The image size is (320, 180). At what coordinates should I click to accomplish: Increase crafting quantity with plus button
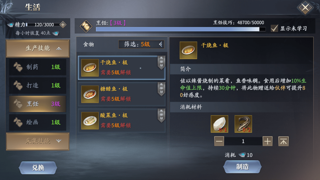click(267, 141)
